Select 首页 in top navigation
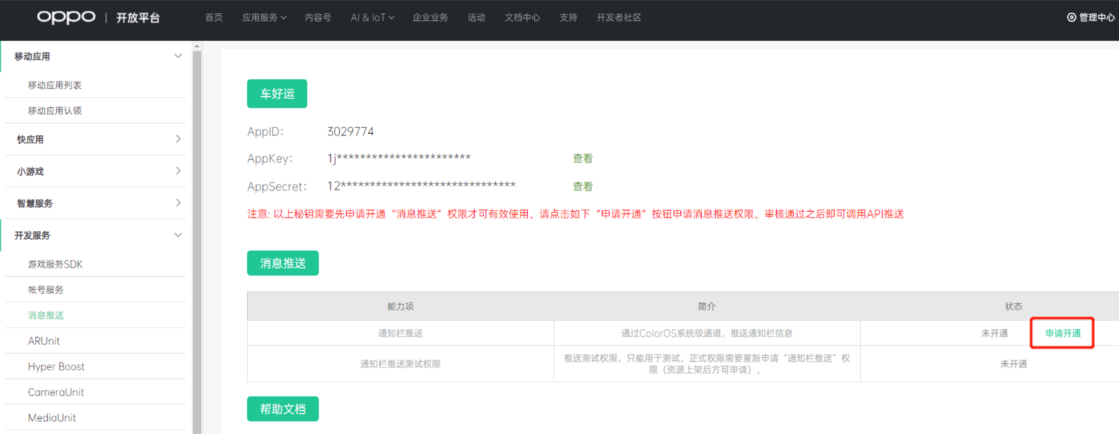 (x=214, y=17)
